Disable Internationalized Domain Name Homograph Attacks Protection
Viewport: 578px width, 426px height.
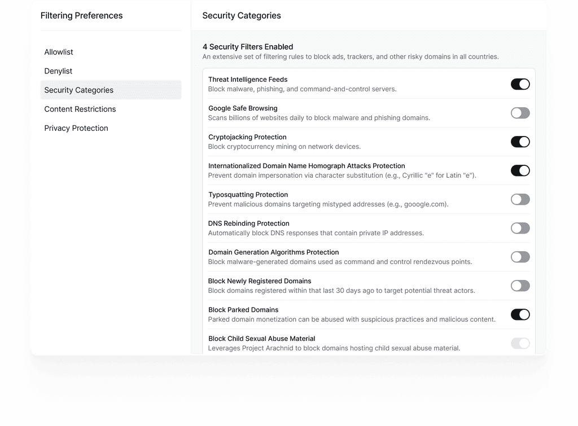coord(520,170)
